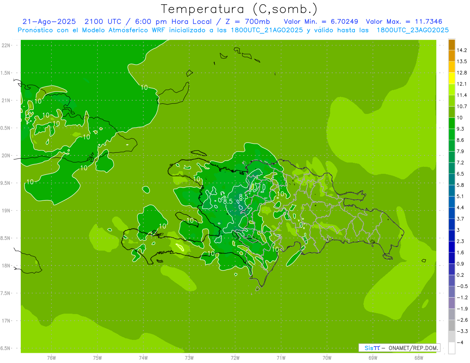Click the '22N' latitude axis label
This screenshot has height=363, width=470.
pos(7,45)
